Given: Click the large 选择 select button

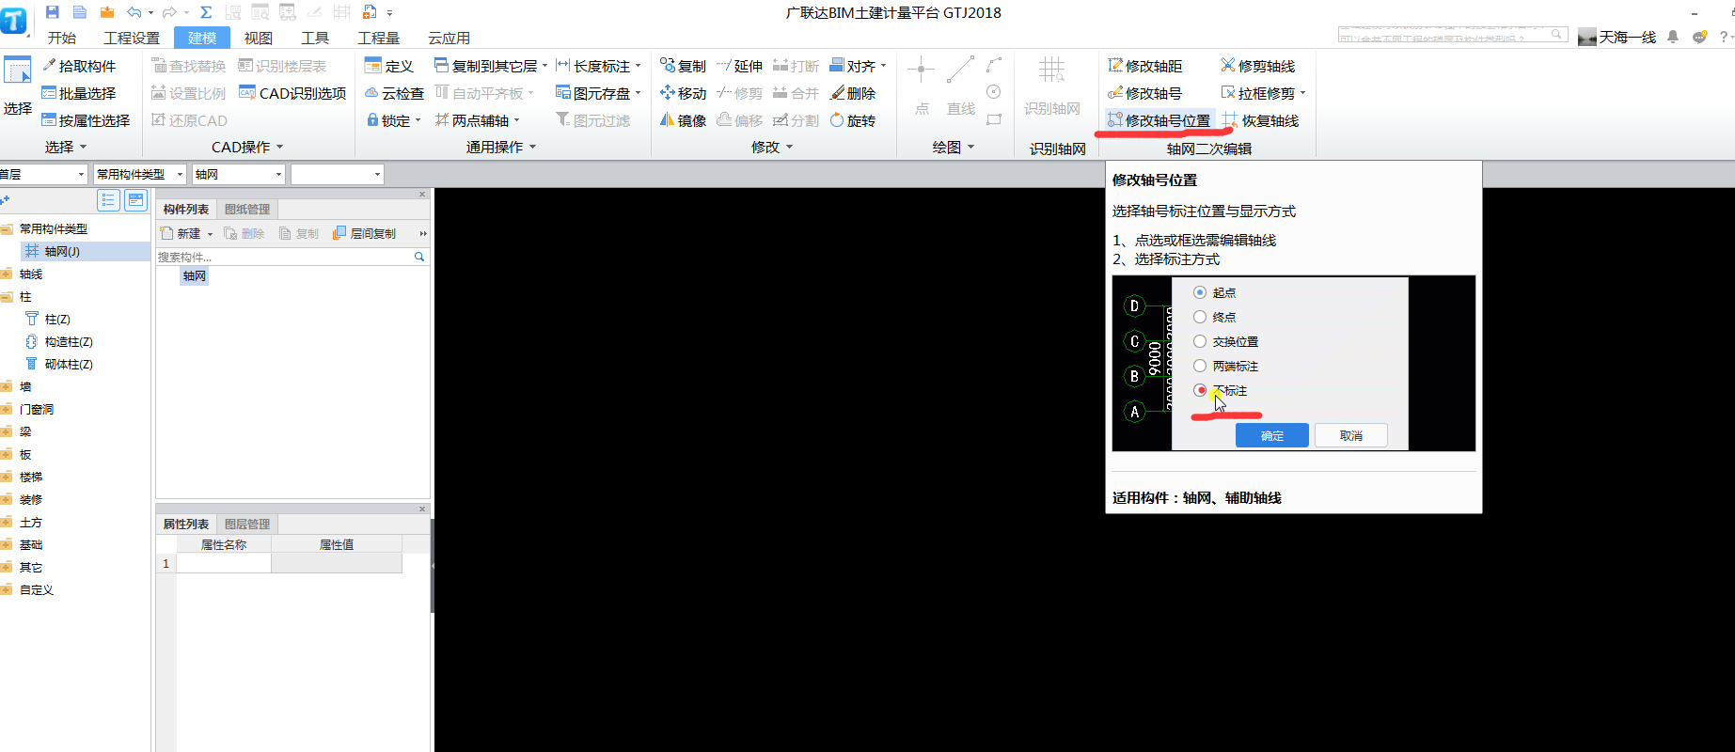Looking at the screenshot, I should [18, 87].
